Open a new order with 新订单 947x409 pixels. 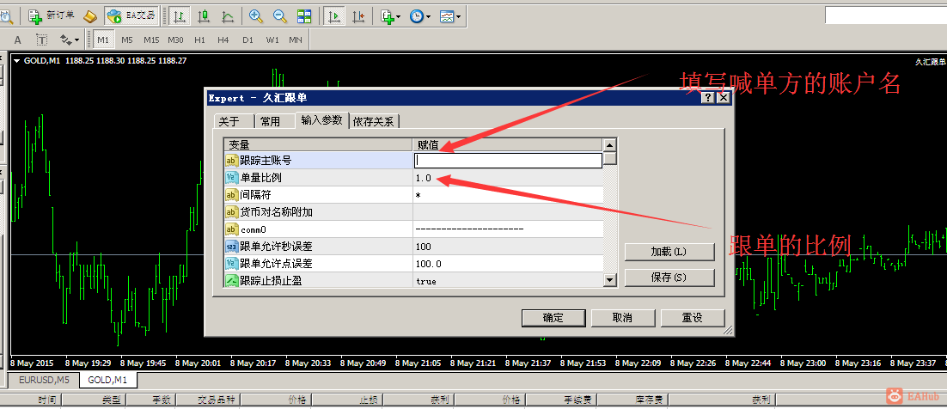(52, 15)
